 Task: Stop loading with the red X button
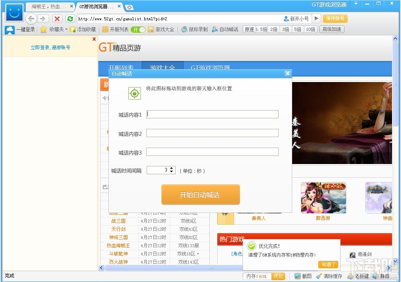point(57,19)
